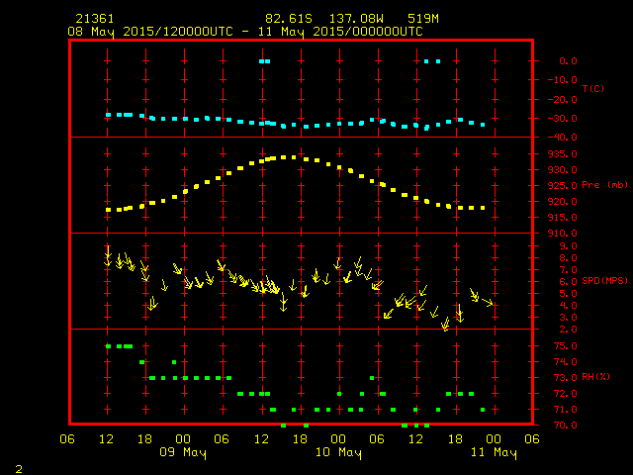Viewport: 633px width, 475px height.
Task: Click the 915.0 pressure tick label
Action: (563, 218)
